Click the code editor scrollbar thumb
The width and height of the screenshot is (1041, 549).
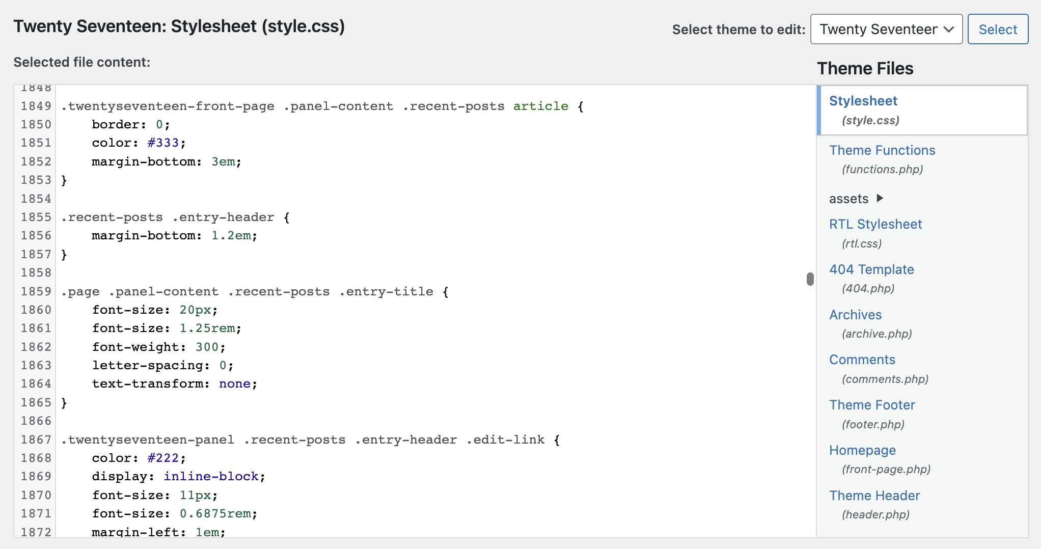(810, 279)
